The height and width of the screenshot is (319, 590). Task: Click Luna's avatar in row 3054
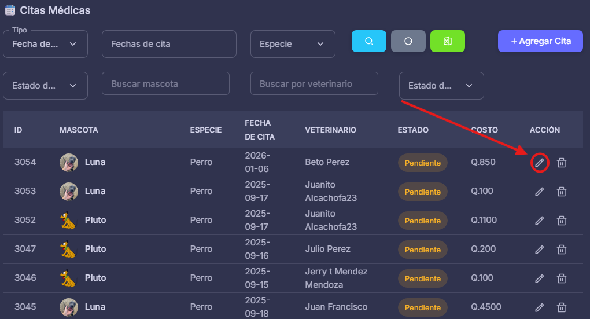pyautogui.click(x=69, y=163)
